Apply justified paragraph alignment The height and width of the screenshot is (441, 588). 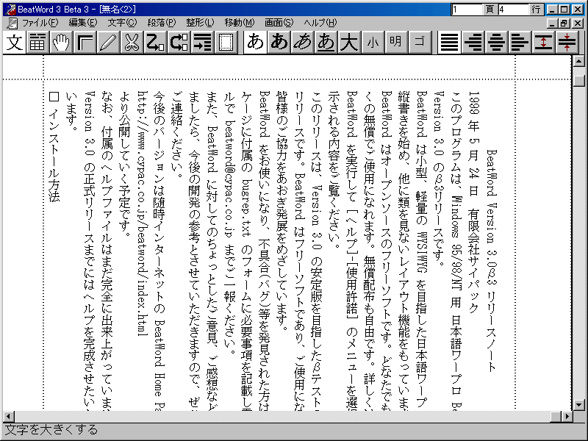(x=449, y=42)
